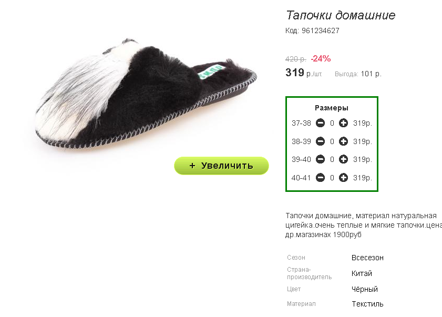Click the -24% discount label
The width and height of the screenshot is (442, 317).
(321, 59)
